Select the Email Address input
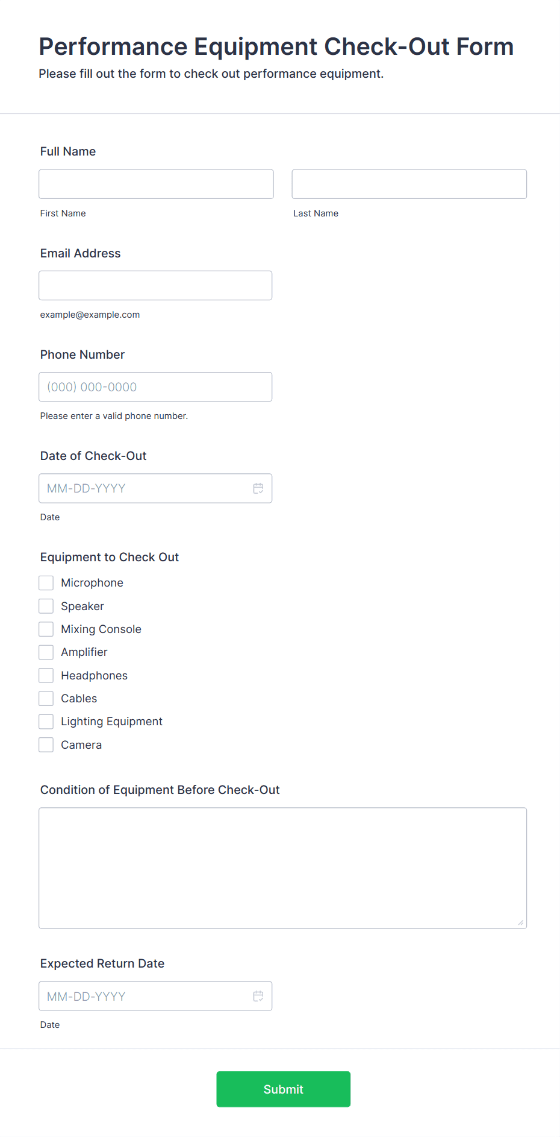560x1137 pixels. [x=155, y=285]
